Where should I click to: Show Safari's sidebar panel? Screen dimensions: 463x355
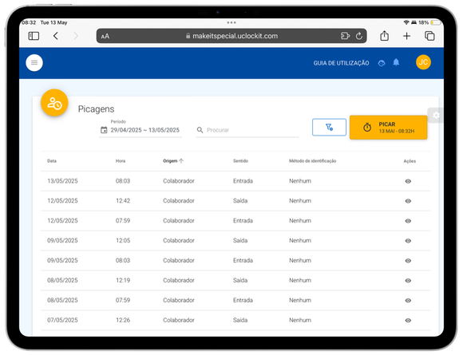[34, 36]
